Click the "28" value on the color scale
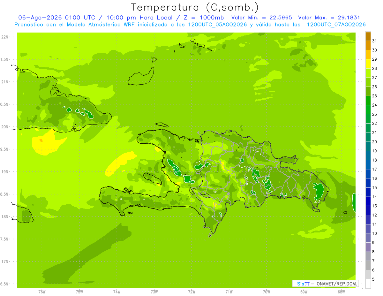 (375, 68)
